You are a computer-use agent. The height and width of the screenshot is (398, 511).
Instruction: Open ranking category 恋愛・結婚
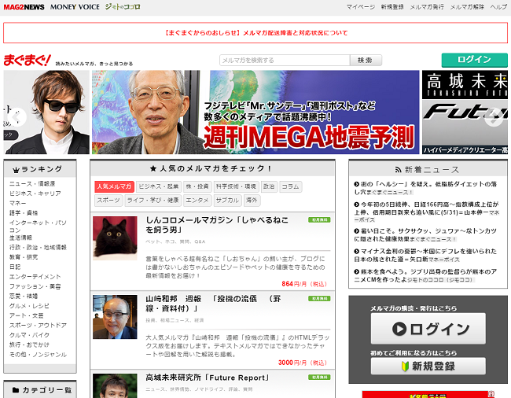pyautogui.click(x=24, y=296)
